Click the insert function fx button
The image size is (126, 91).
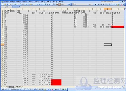[19, 7]
